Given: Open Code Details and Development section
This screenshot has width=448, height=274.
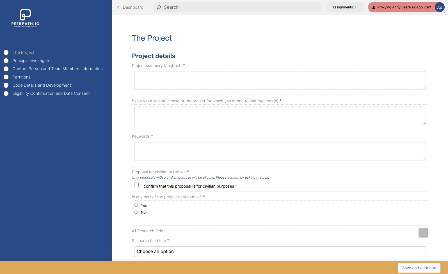Looking at the screenshot, I should 42,85.
